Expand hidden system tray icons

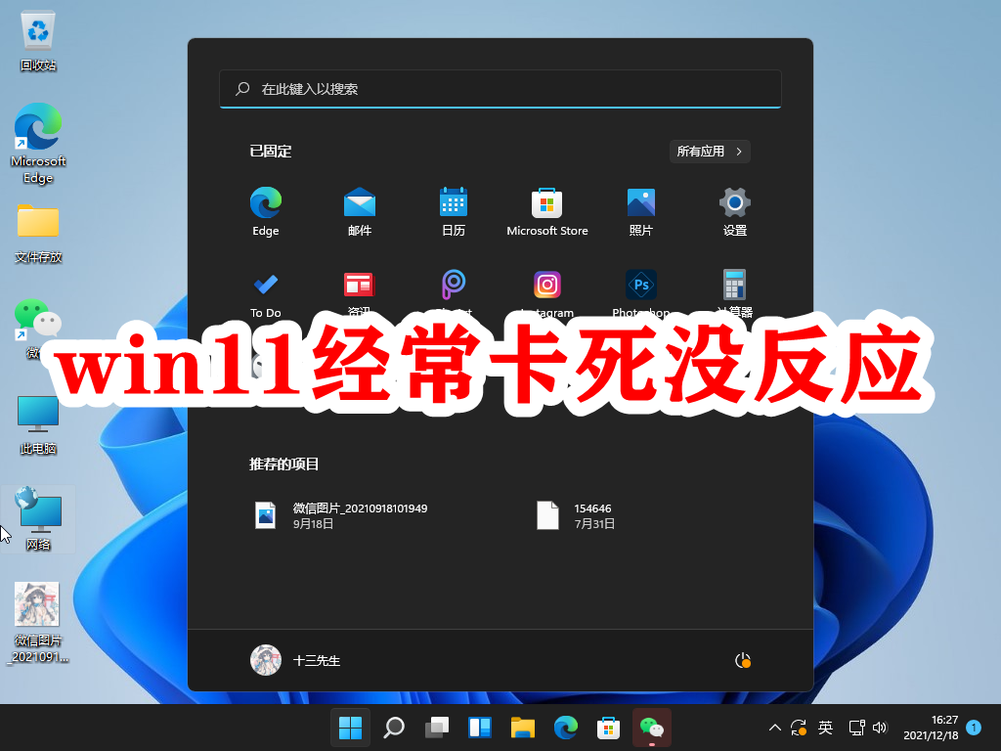pos(774,728)
